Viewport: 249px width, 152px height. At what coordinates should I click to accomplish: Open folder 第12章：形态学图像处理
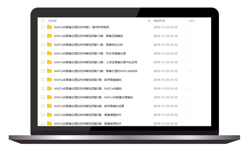(90, 53)
